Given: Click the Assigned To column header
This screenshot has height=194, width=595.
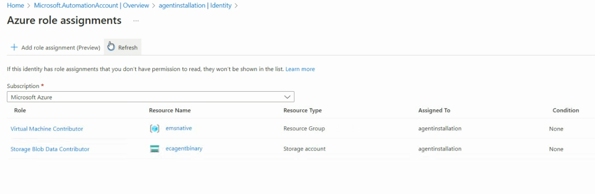Looking at the screenshot, I should pos(434,110).
